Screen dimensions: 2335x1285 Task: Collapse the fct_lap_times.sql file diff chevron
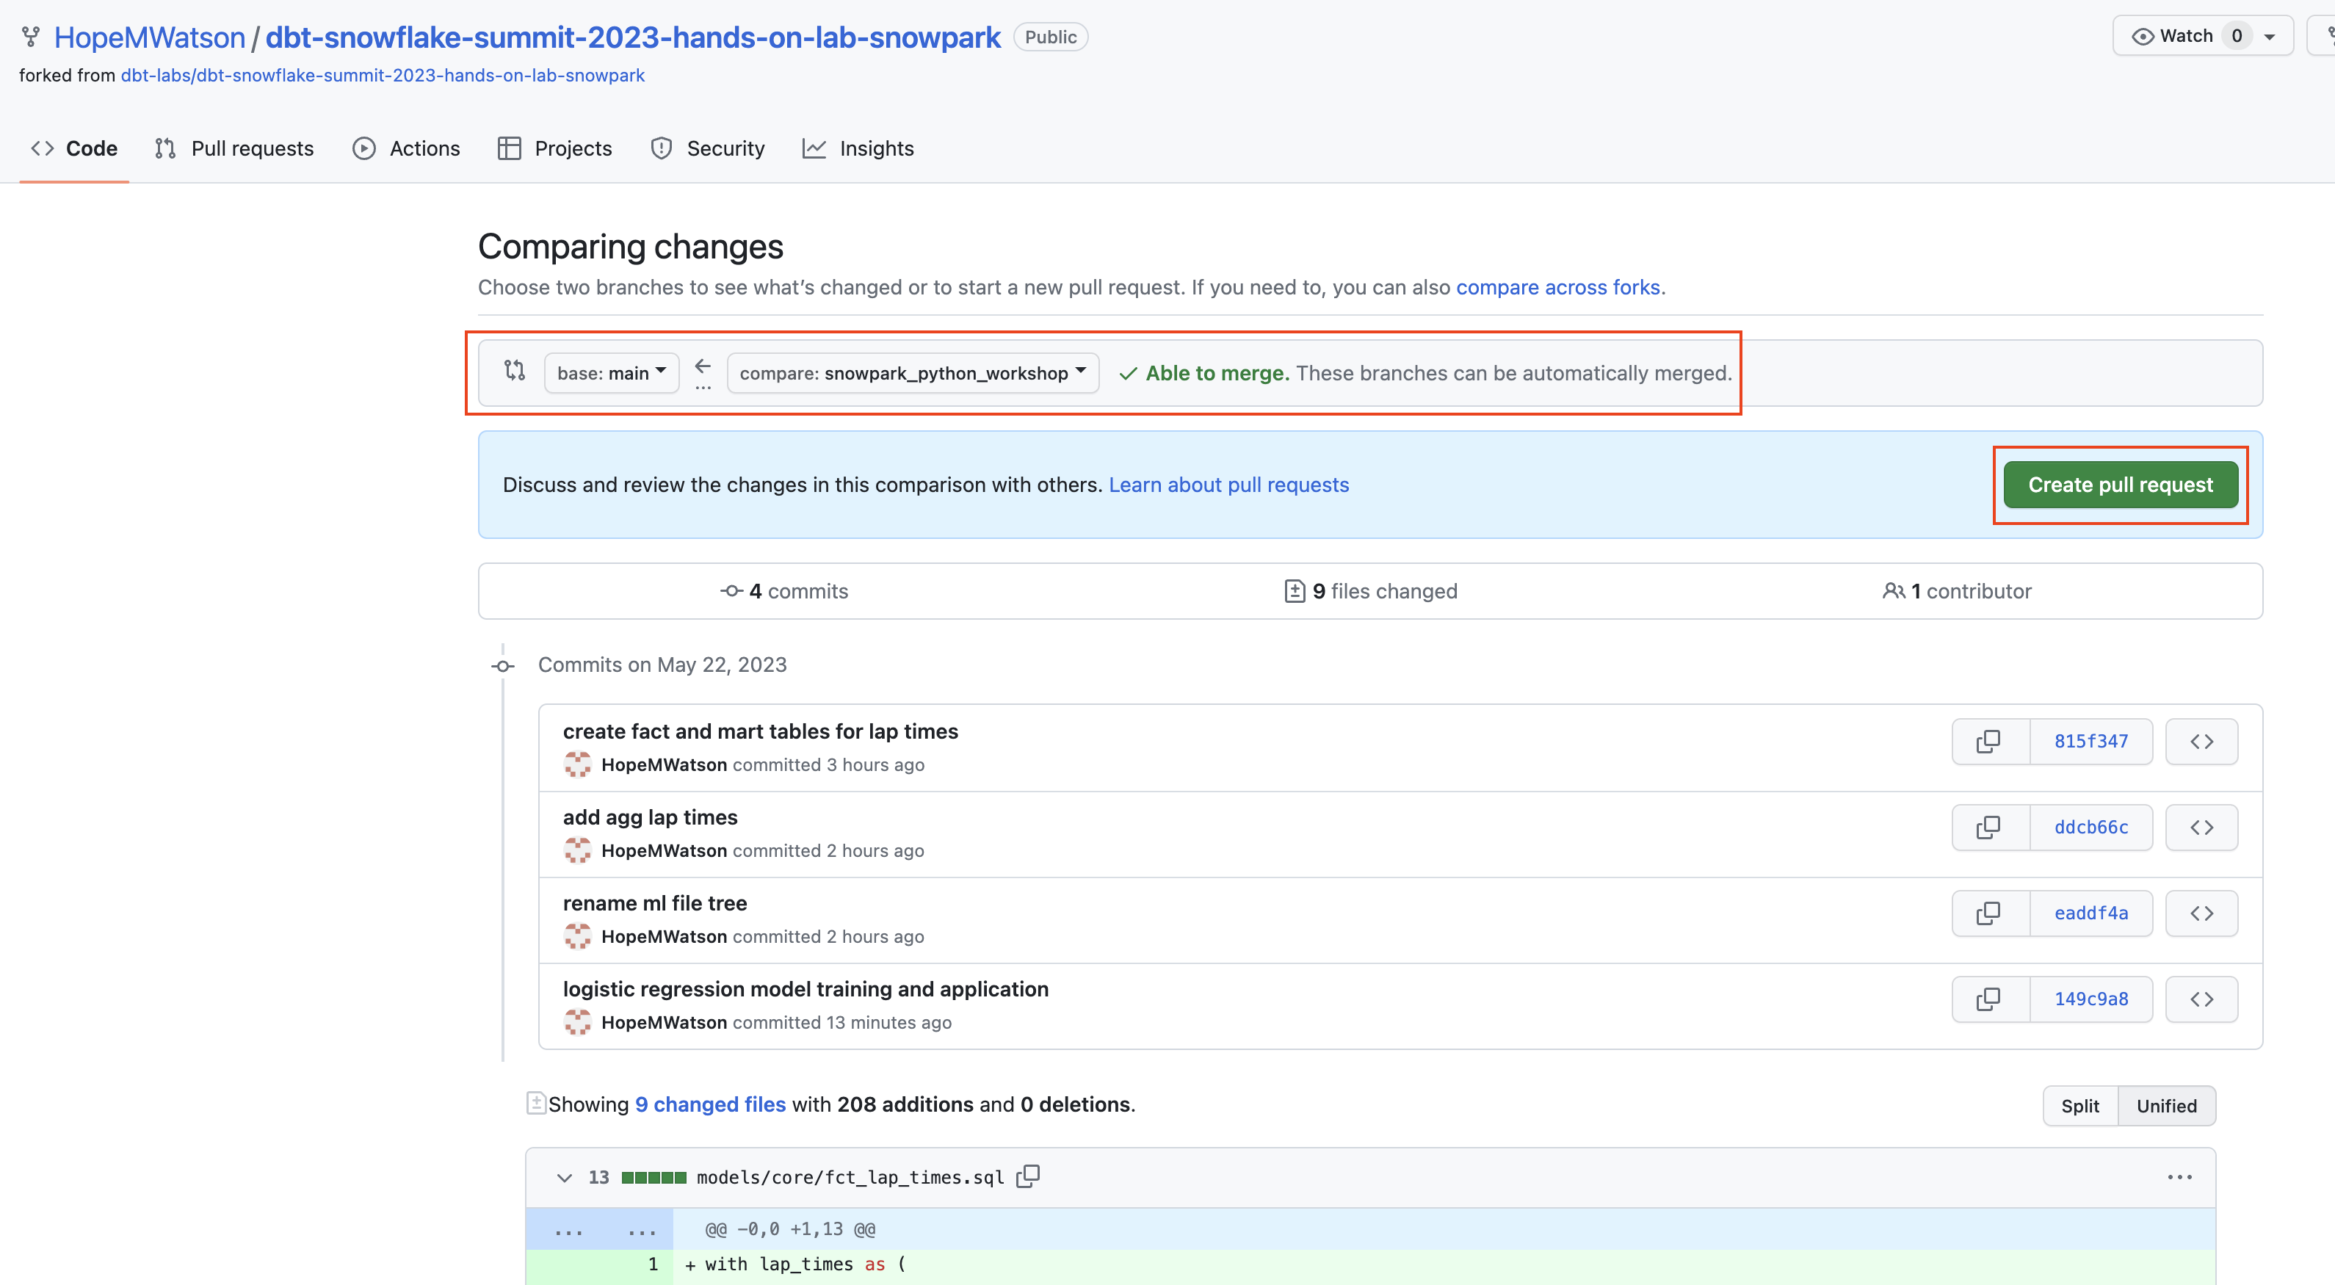[x=565, y=1176]
